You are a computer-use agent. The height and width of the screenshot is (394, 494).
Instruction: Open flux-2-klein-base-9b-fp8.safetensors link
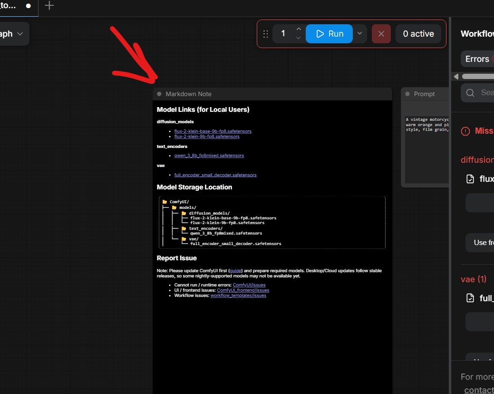click(213, 131)
